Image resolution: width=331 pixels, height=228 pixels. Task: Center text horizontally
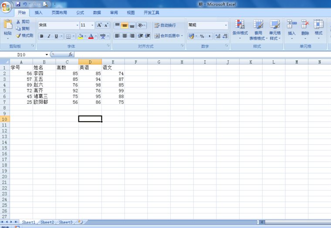point(125,36)
